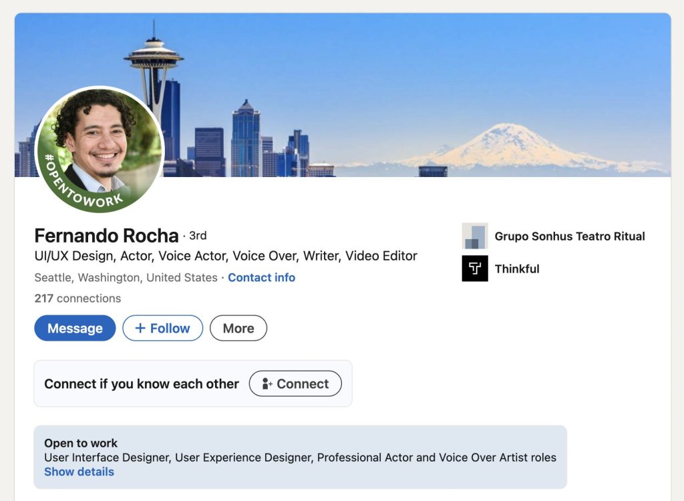Click the UI/UX Design headline text
Image resolution: width=684 pixels, height=501 pixels.
(x=225, y=256)
